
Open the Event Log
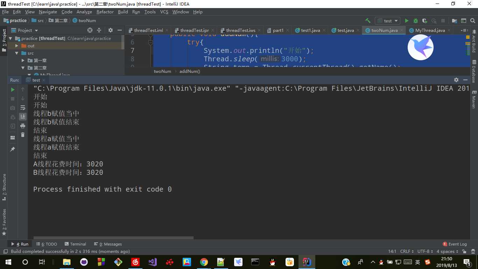point(455,244)
